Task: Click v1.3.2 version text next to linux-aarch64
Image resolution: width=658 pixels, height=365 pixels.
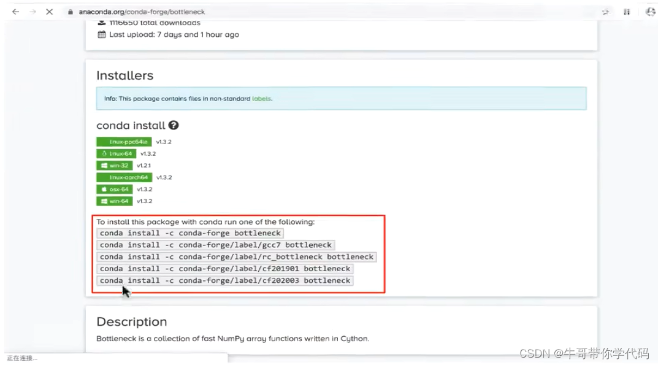Action: click(164, 177)
